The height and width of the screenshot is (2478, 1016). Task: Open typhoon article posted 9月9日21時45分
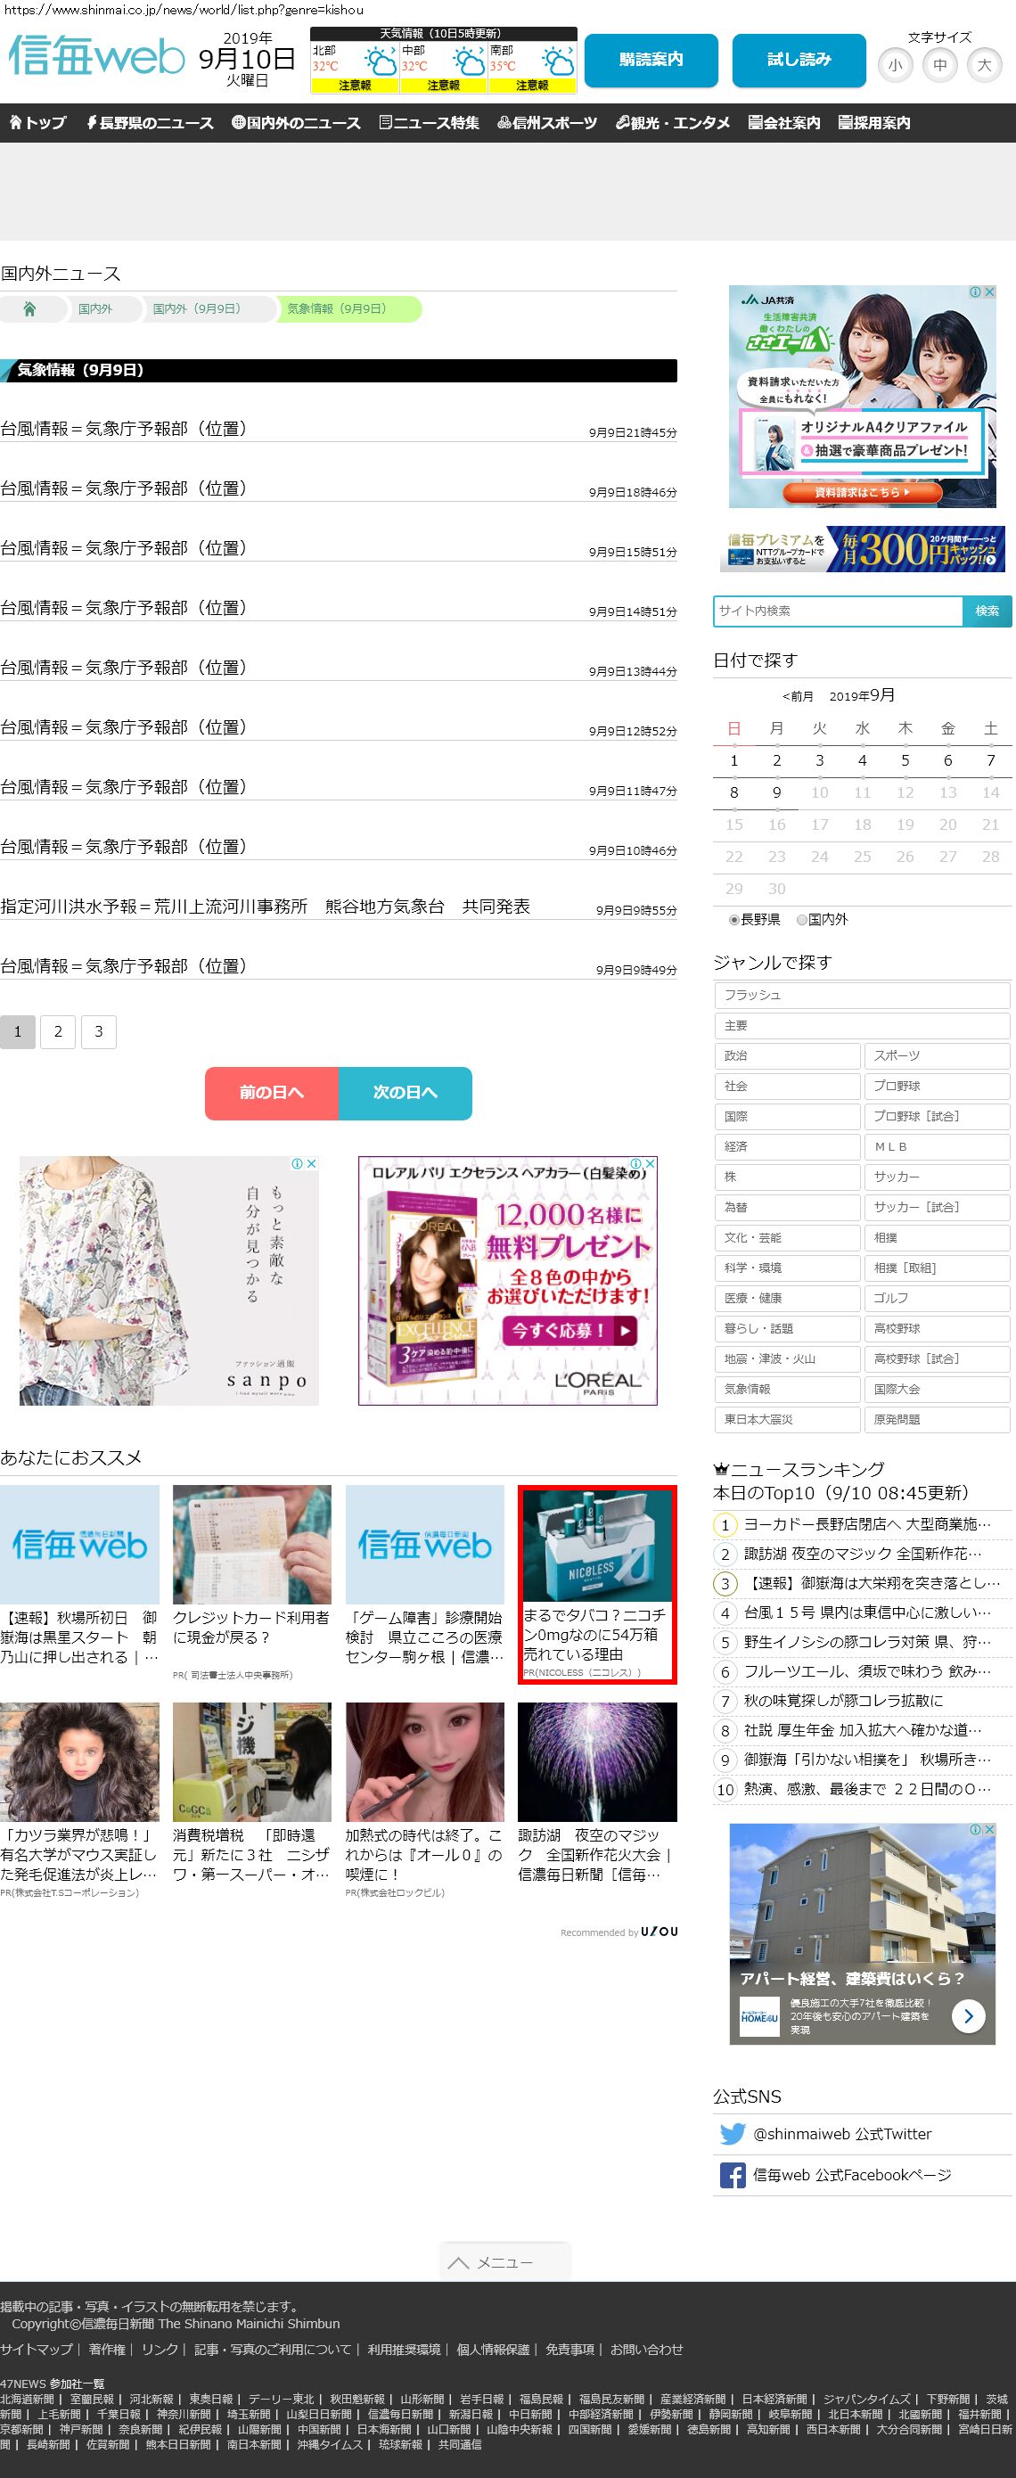[123, 429]
